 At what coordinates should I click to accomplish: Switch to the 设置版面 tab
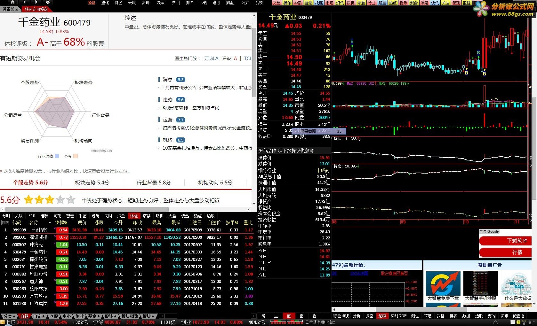(x=11, y=9)
